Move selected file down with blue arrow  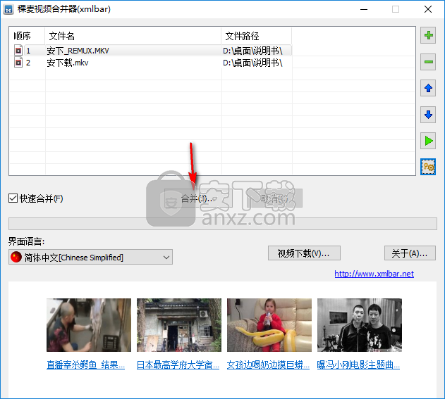(x=428, y=115)
